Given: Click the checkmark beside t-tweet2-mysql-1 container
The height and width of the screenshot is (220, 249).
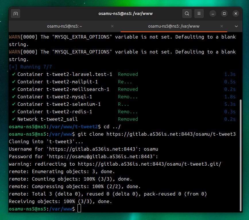Looking at the screenshot, I should pyautogui.click(x=13, y=97).
